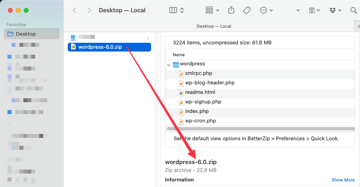This screenshot has width=360, height=187.
Task: Close the Finder window red button
Action: tap(10, 10)
